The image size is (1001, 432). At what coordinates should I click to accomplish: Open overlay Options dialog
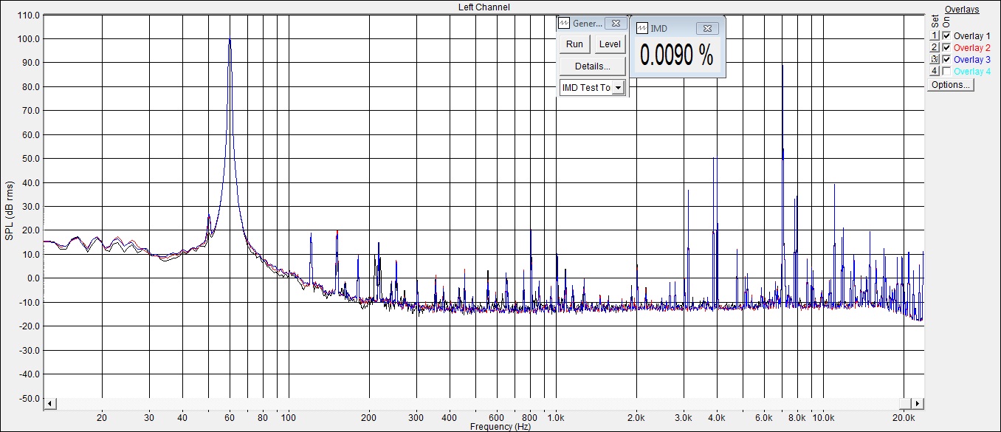tap(950, 85)
